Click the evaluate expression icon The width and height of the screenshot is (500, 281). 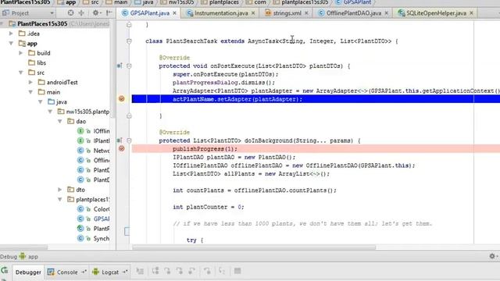pyautogui.click(x=237, y=271)
